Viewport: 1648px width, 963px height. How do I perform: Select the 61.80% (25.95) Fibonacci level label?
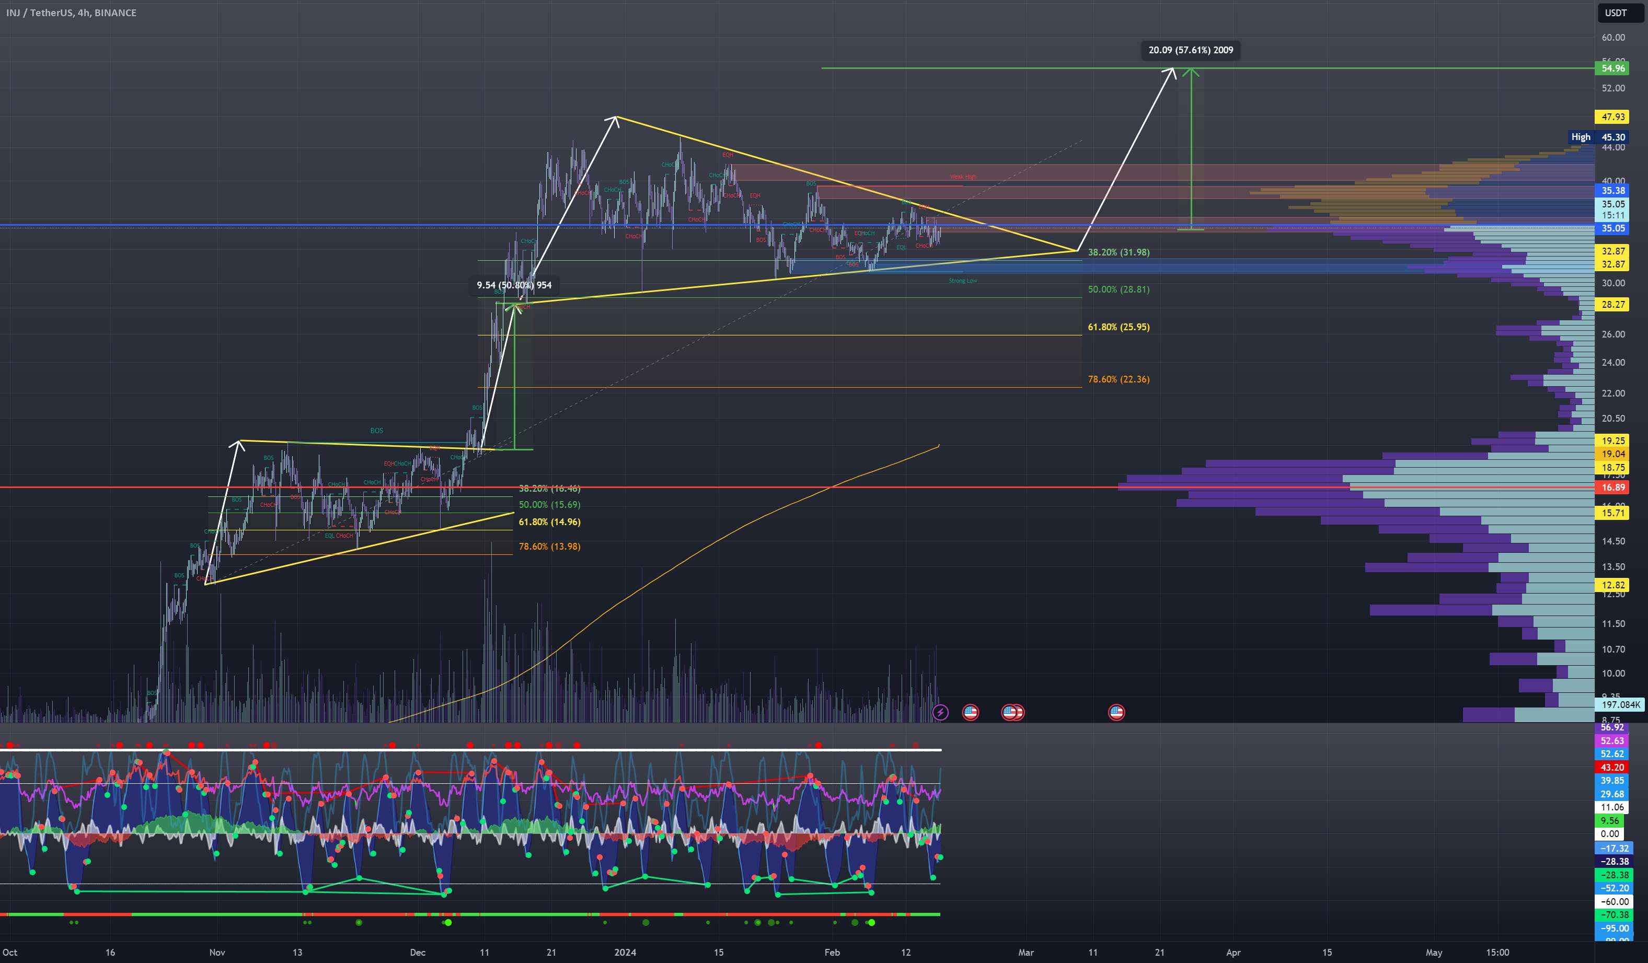pyautogui.click(x=1119, y=327)
